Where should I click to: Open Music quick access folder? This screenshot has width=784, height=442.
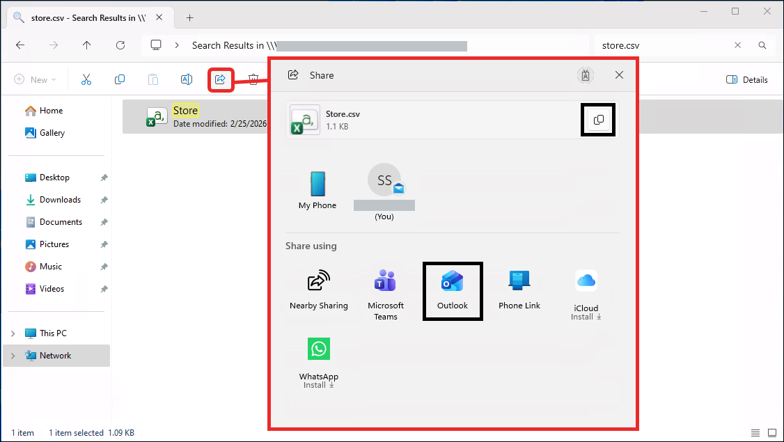coord(43,267)
